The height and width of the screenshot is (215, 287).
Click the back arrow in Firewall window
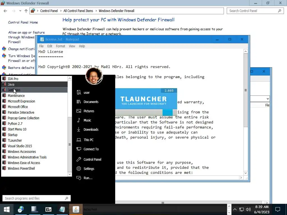click(x=5, y=11)
